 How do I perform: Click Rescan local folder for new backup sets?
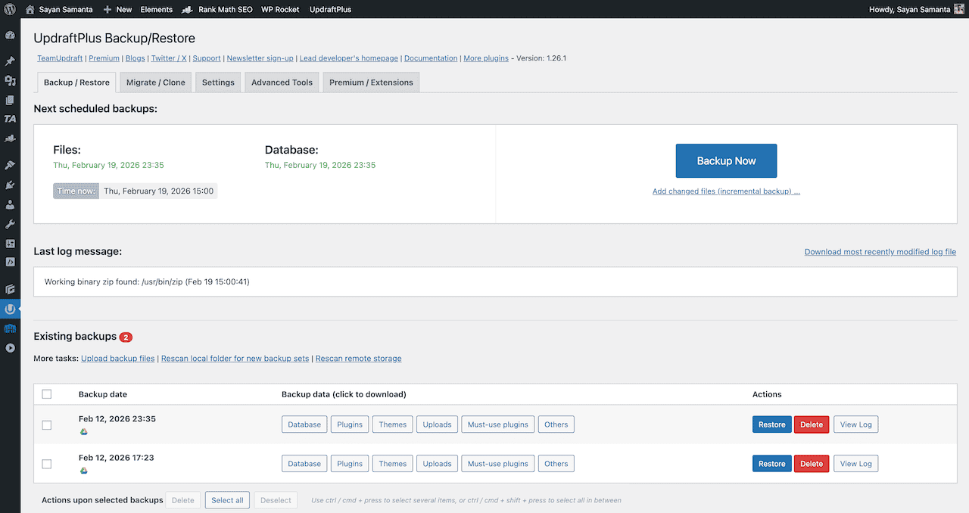coord(235,359)
